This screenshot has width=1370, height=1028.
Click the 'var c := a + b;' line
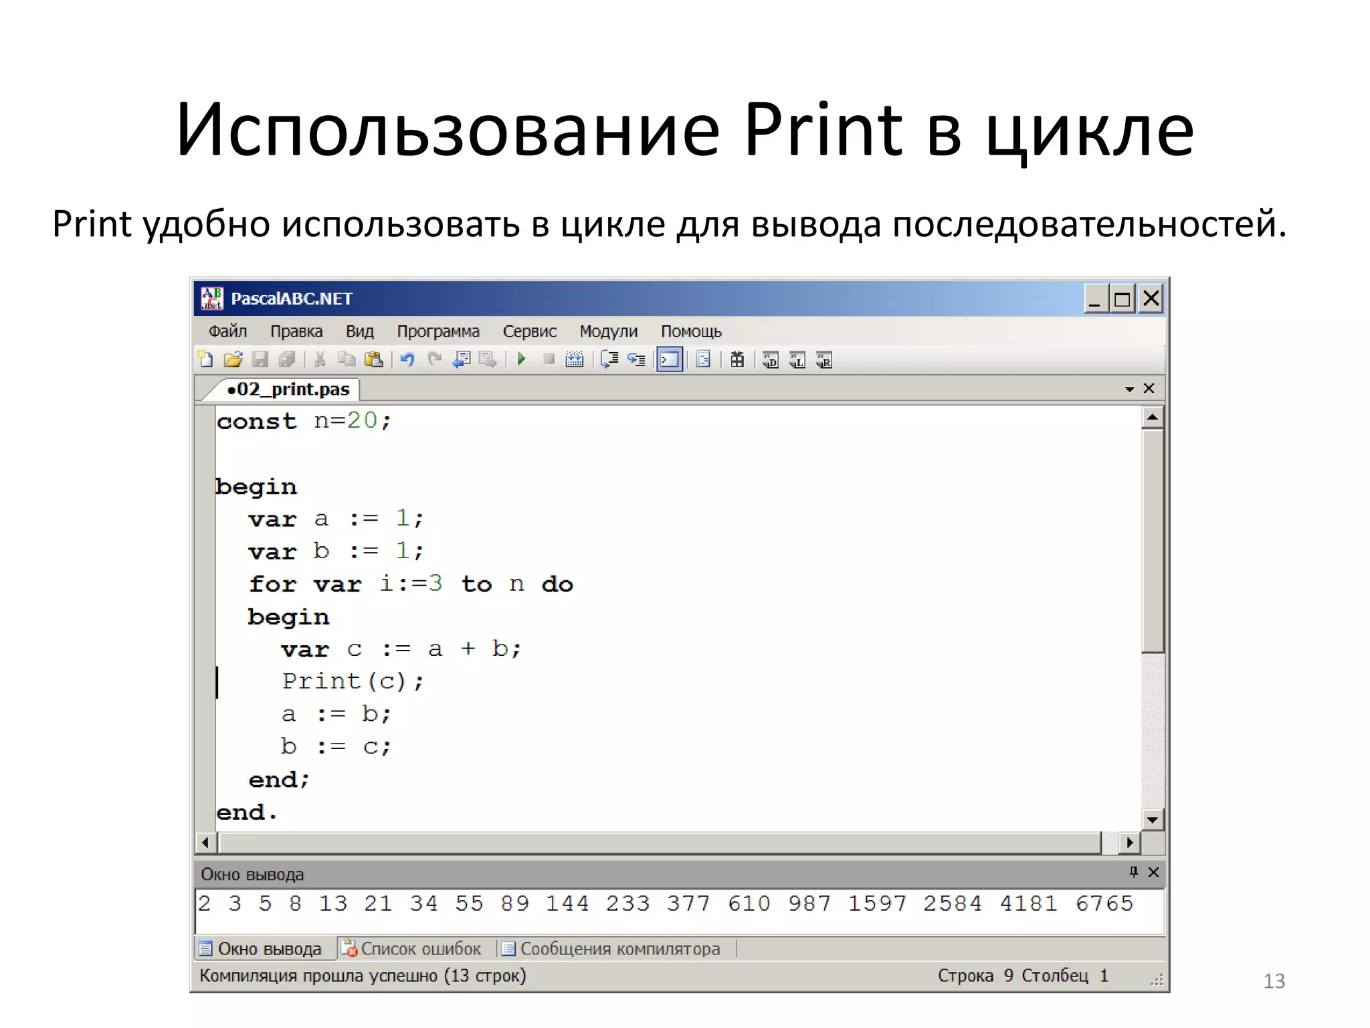pos(401,649)
